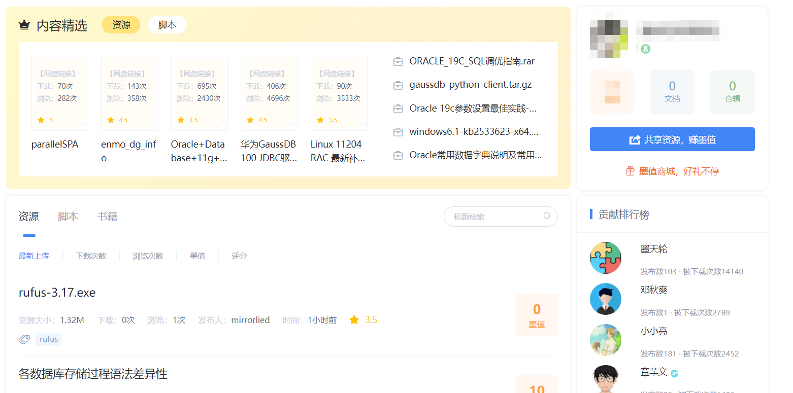Viewport: 793px width, 393px height.
Task: Click the star icon on 华为GaussDB 100 JDBC card
Action: pos(250,120)
